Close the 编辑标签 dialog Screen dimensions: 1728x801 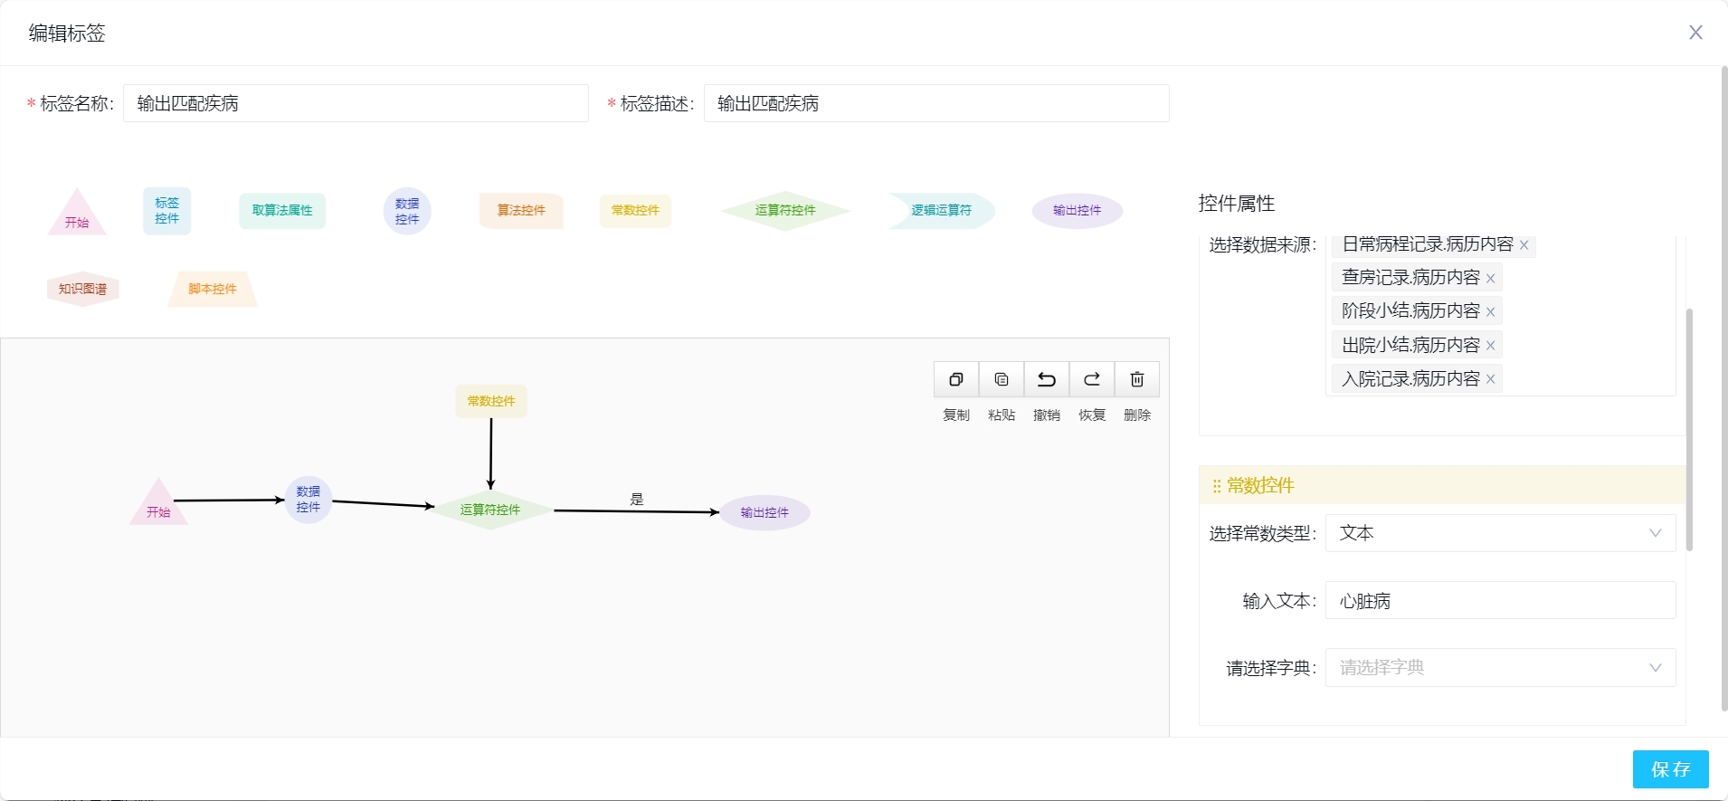pyautogui.click(x=1696, y=33)
